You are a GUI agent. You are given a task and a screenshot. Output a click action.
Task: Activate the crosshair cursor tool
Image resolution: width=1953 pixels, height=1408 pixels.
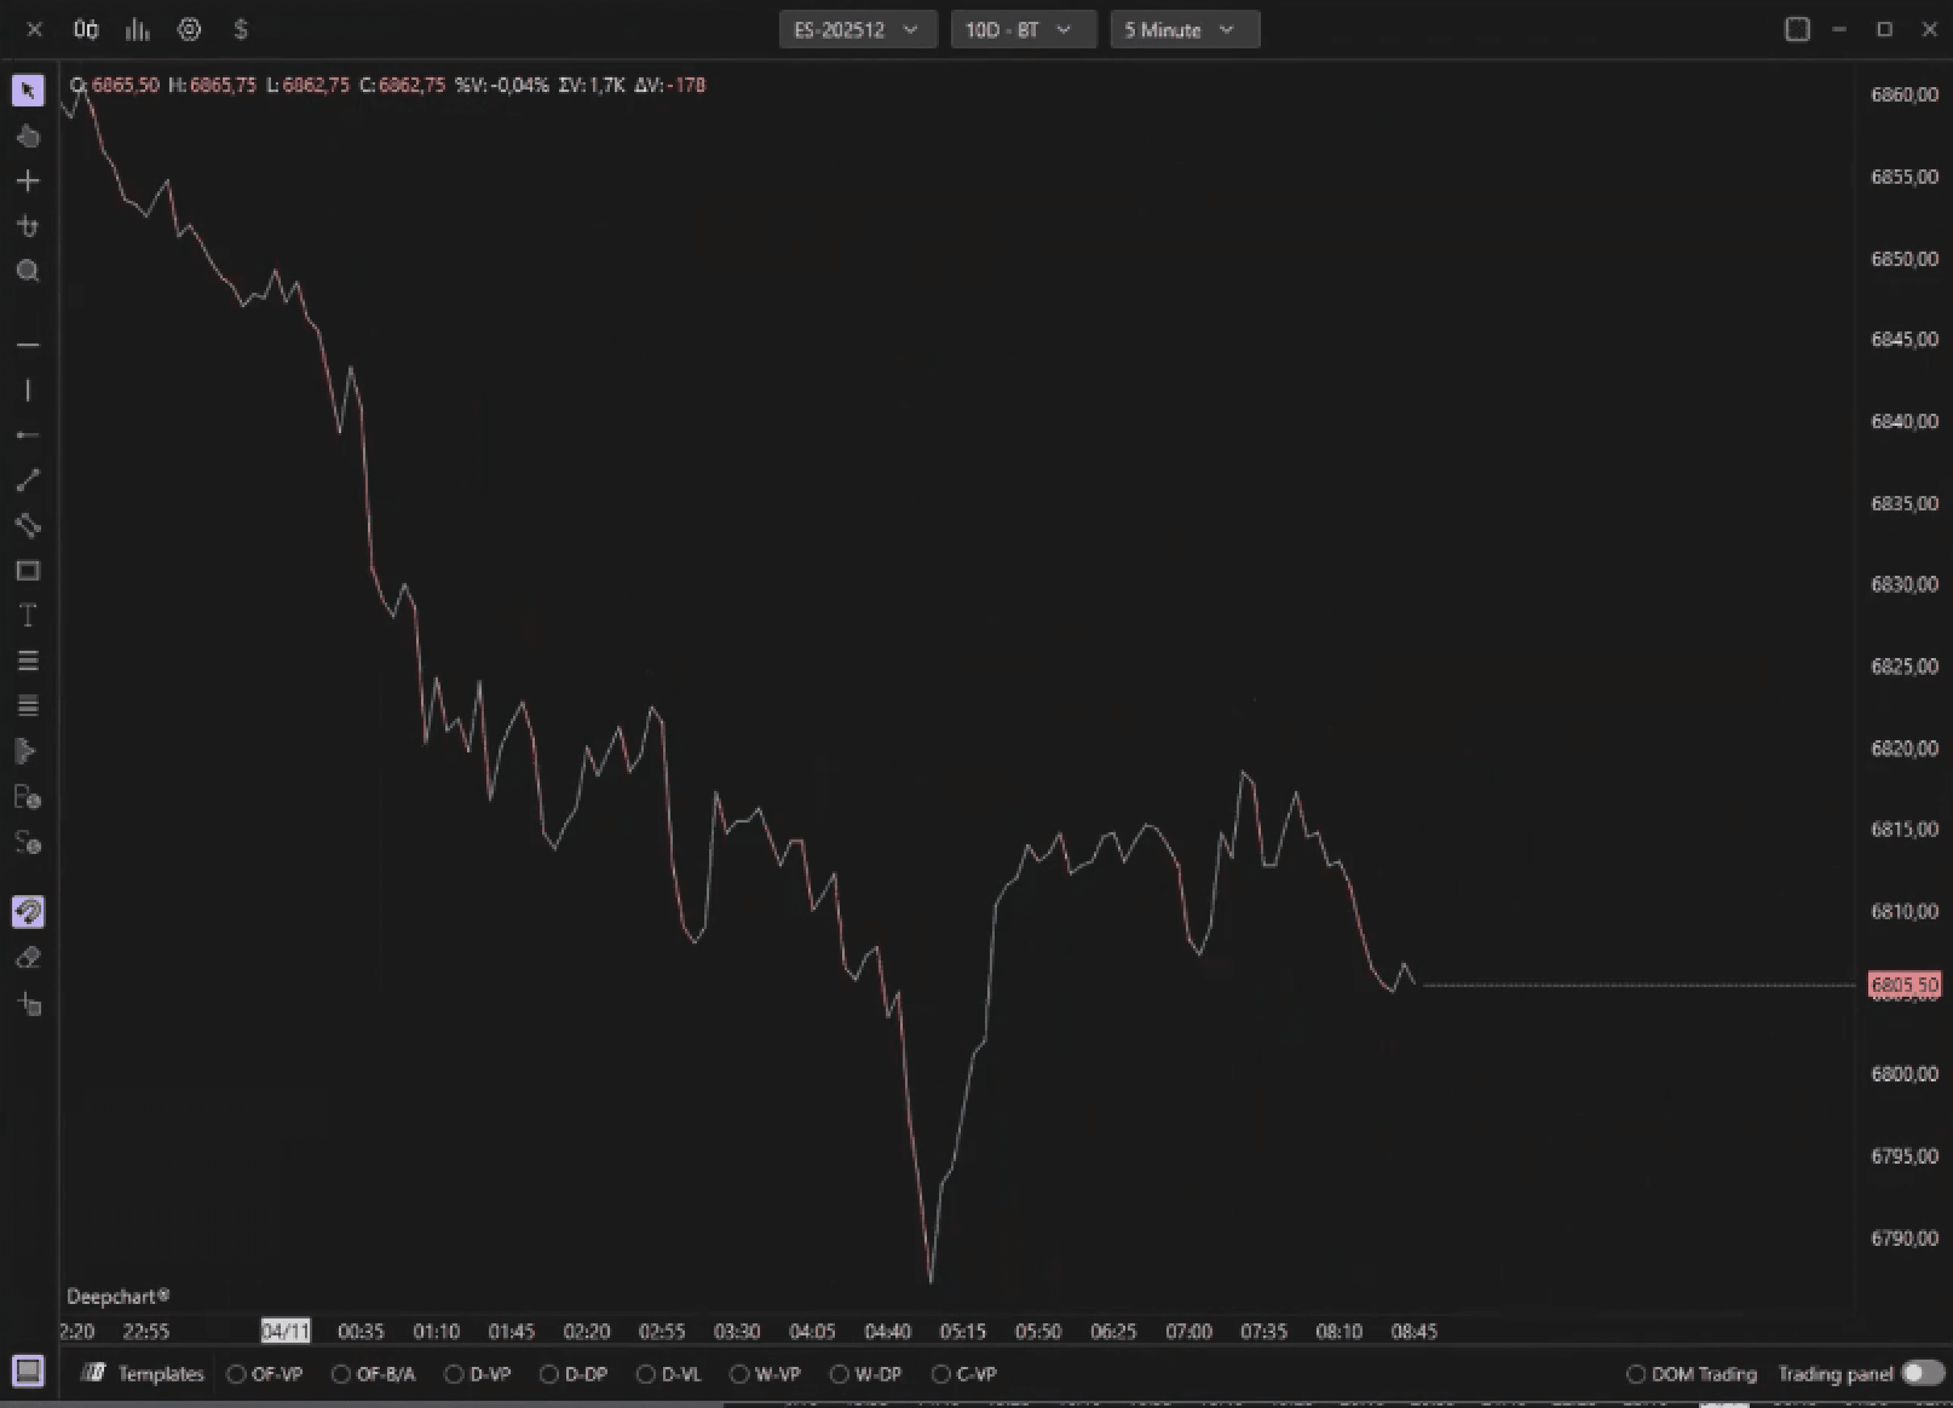(28, 181)
